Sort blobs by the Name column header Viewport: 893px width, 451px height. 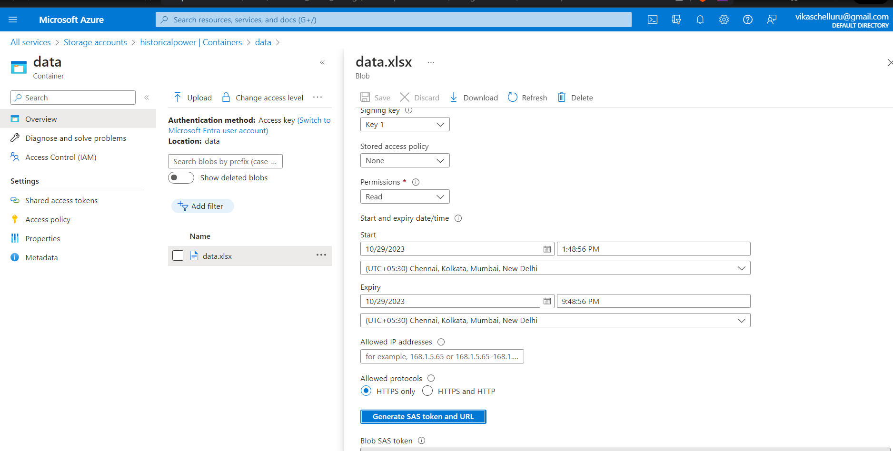click(x=200, y=236)
